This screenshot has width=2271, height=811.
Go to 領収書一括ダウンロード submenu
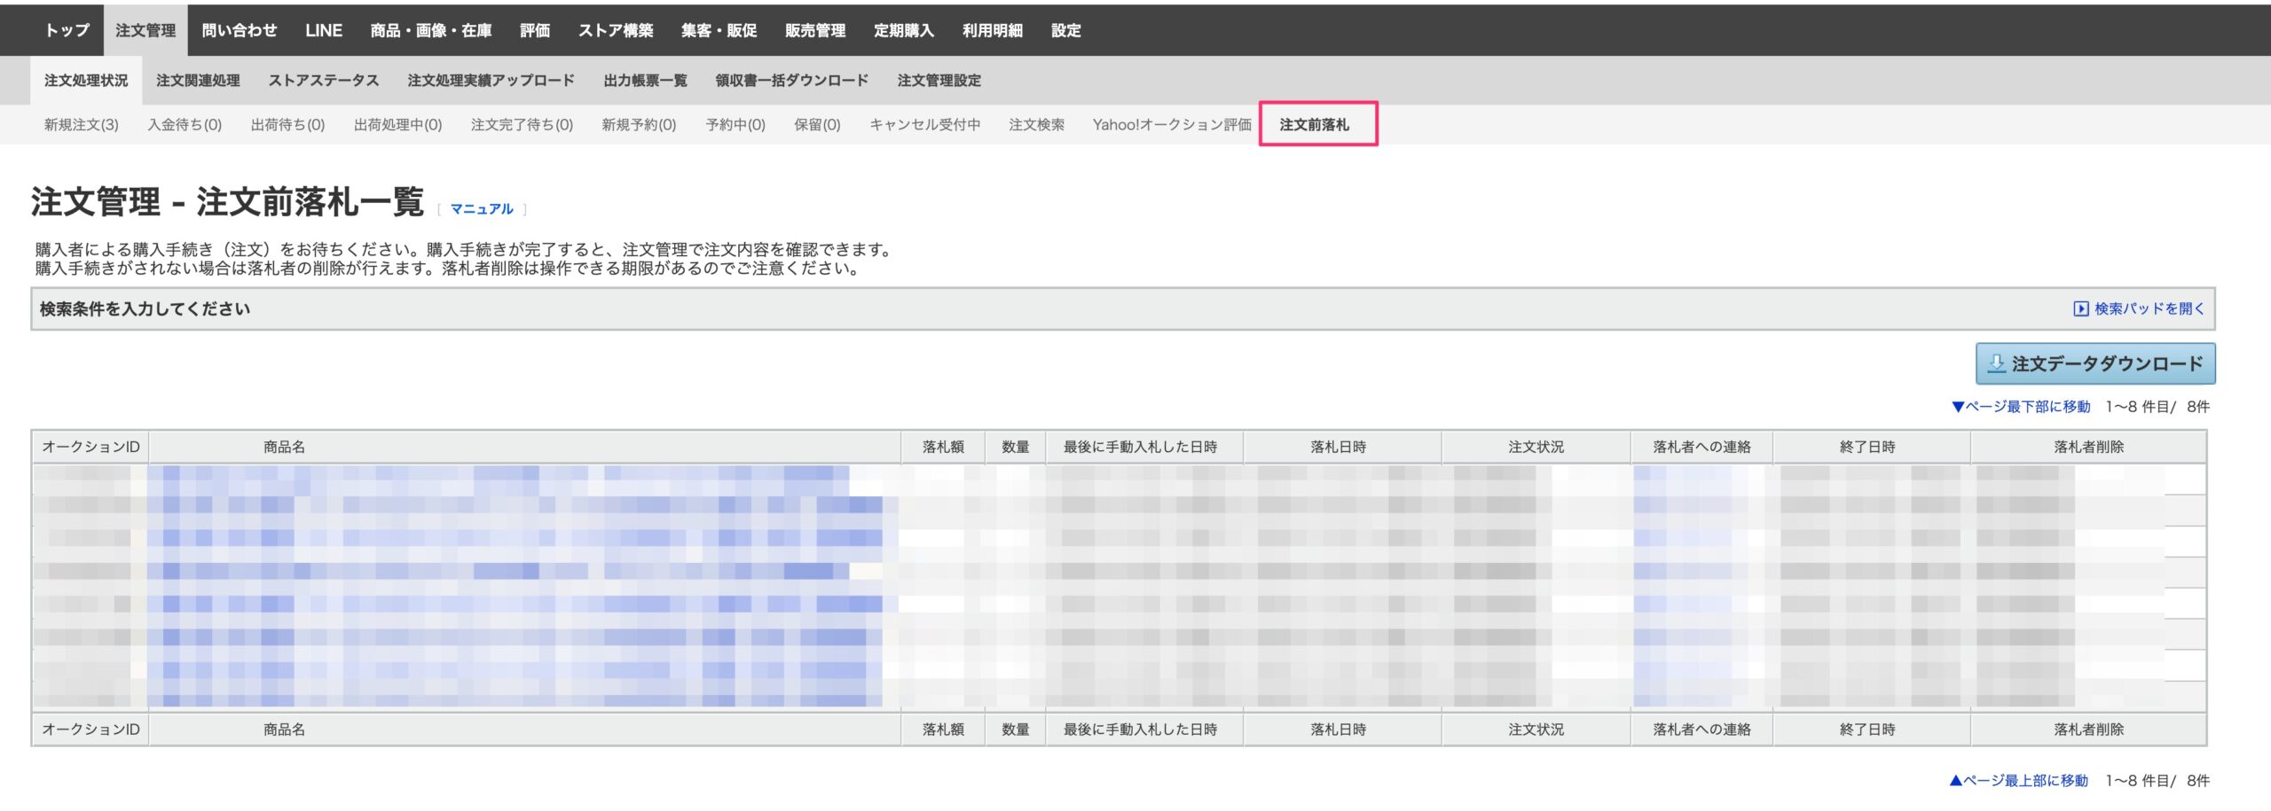point(791,81)
